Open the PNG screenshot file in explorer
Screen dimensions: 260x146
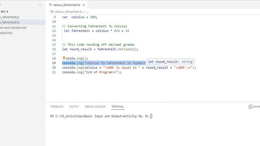point(6,33)
